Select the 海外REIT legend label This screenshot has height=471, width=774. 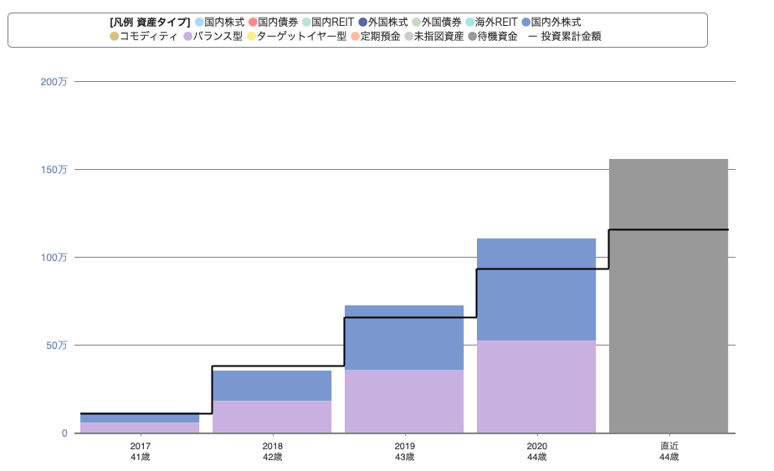[x=496, y=23]
